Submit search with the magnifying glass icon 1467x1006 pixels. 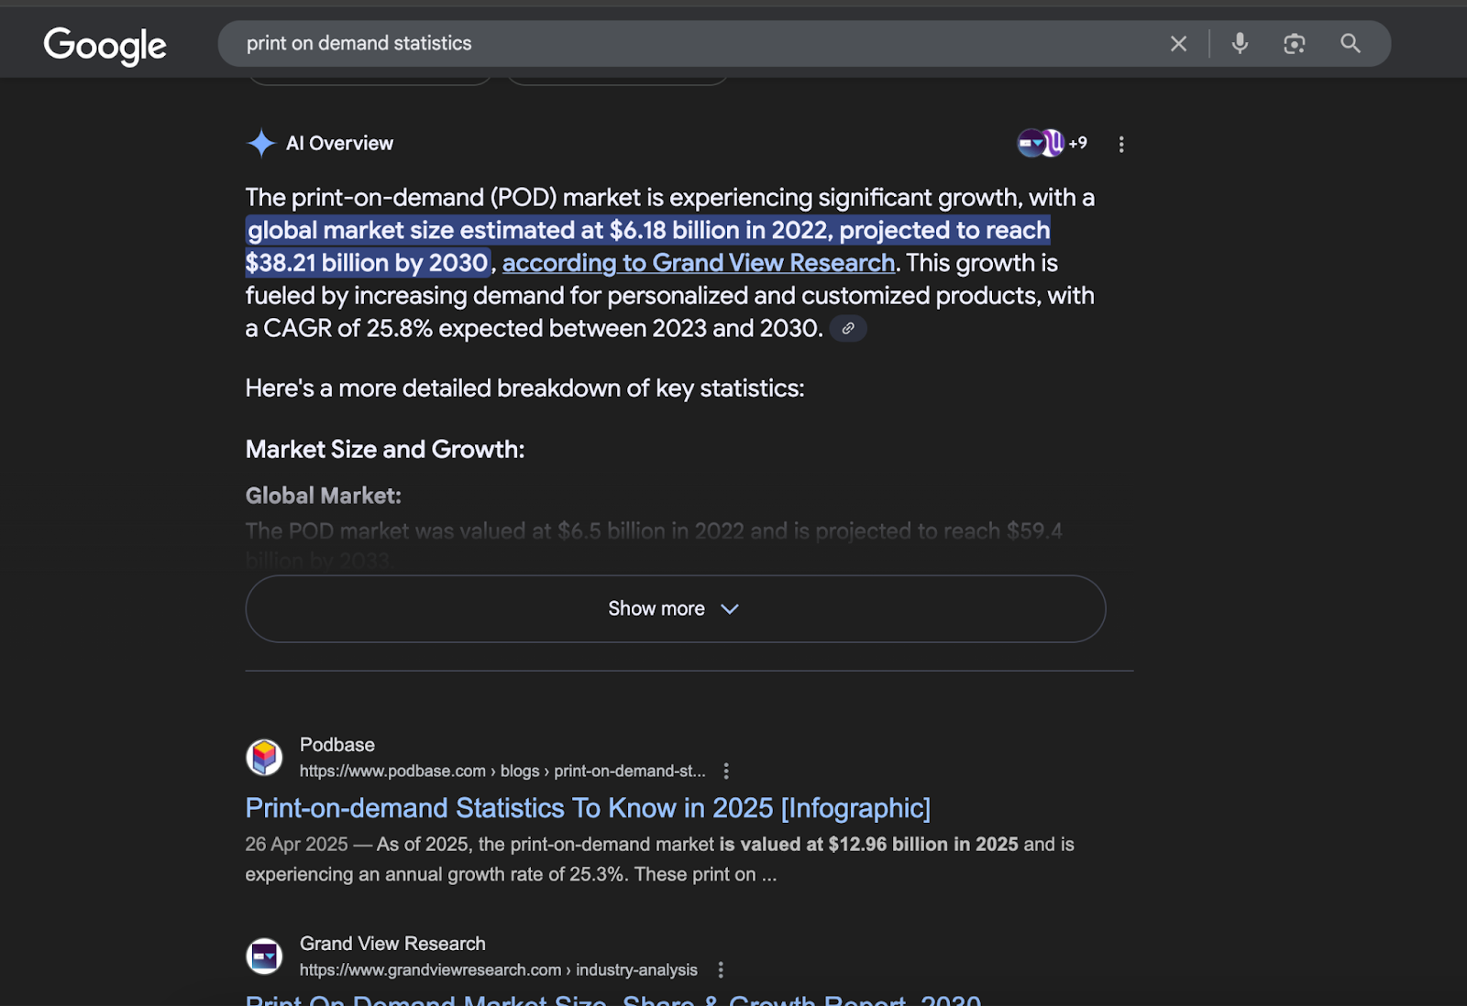(x=1350, y=43)
